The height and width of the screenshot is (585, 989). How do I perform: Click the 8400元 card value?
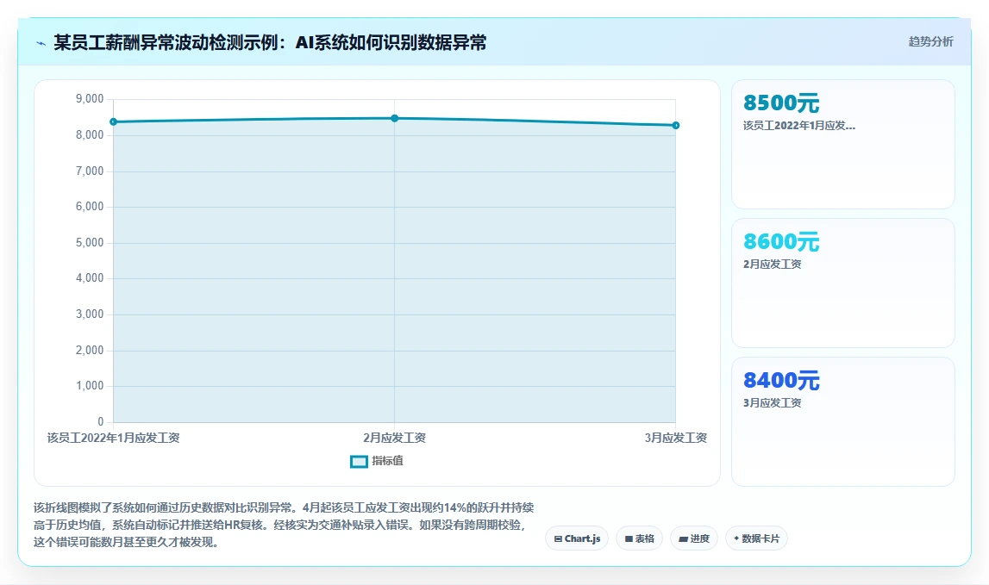pyautogui.click(x=781, y=380)
